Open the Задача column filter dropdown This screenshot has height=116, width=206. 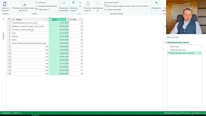47,19
